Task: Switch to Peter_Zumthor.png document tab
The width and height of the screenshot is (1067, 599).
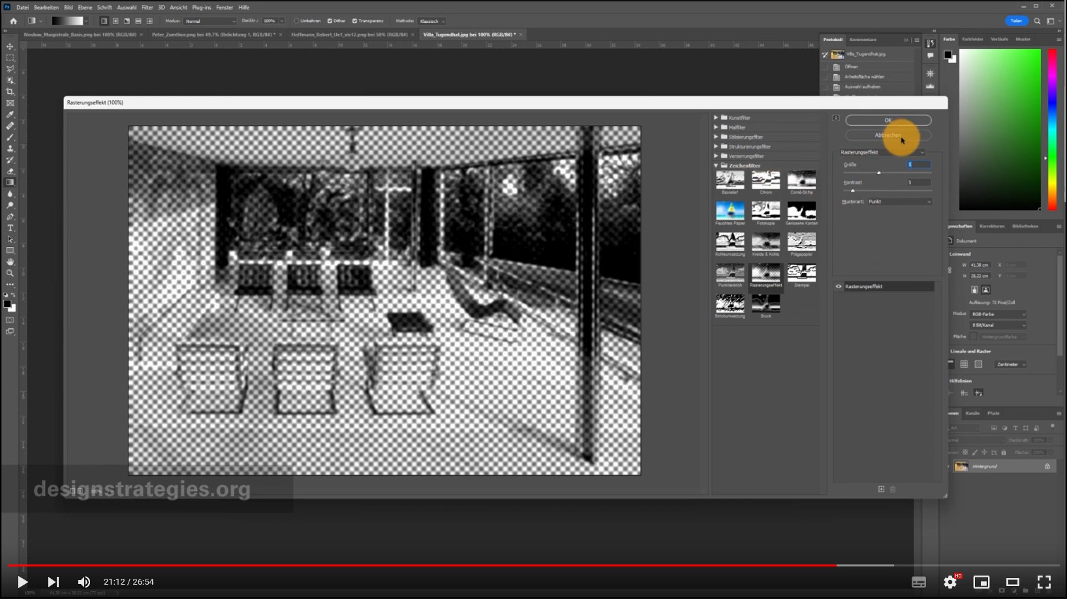Action: tap(213, 35)
